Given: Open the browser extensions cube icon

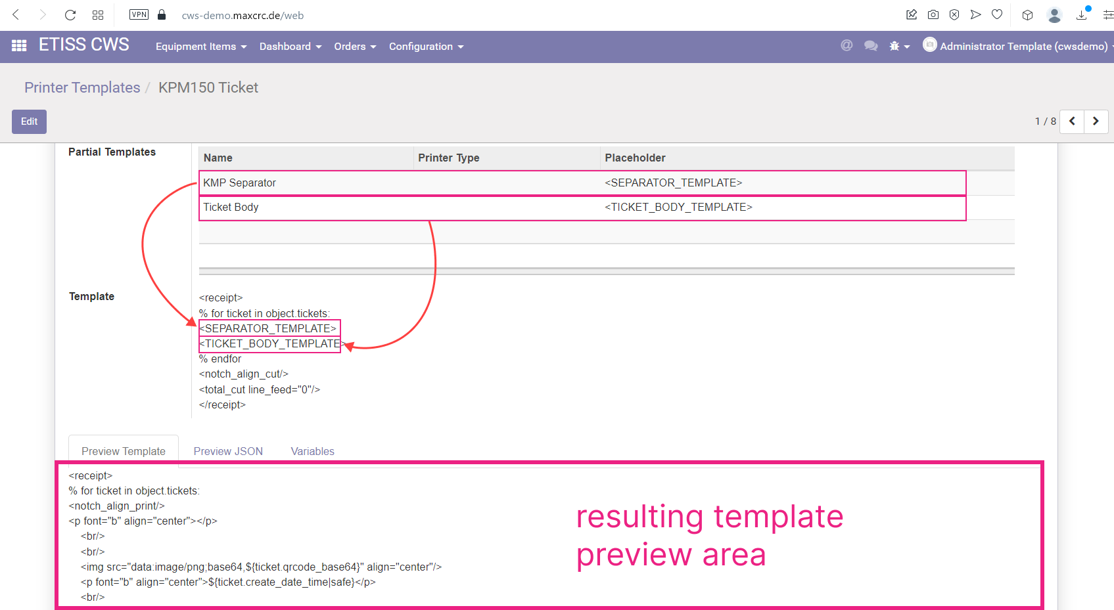Looking at the screenshot, I should (1028, 14).
